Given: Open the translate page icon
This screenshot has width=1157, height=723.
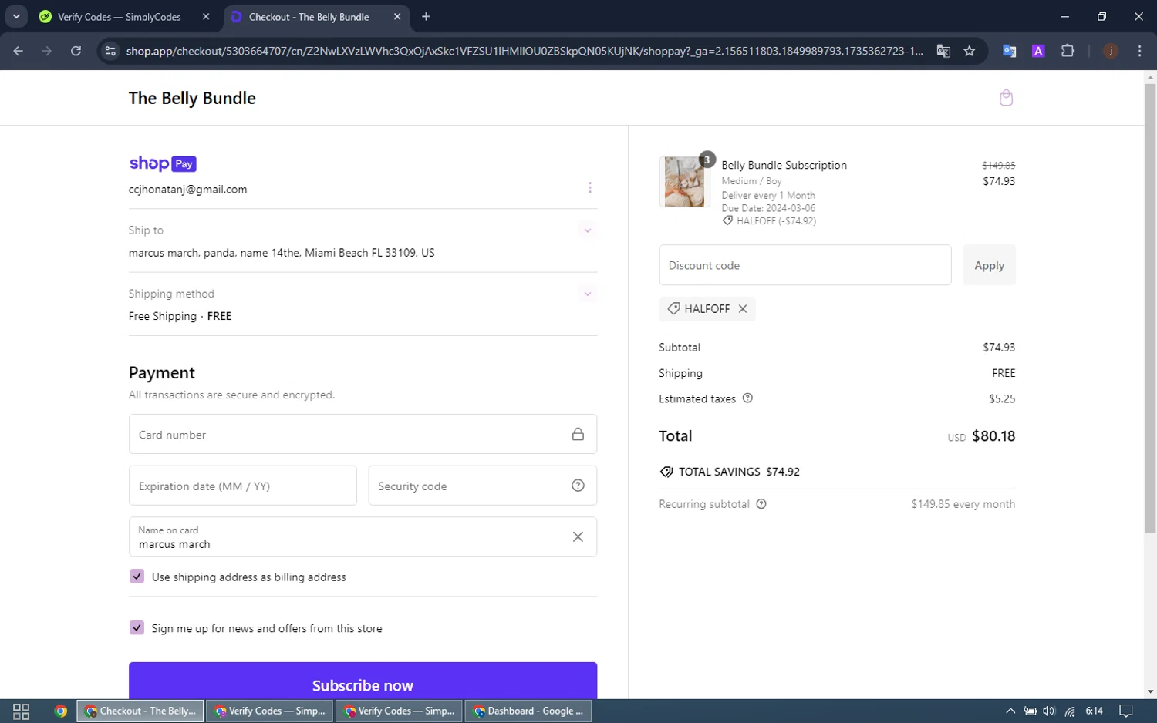Looking at the screenshot, I should click(x=943, y=51).
